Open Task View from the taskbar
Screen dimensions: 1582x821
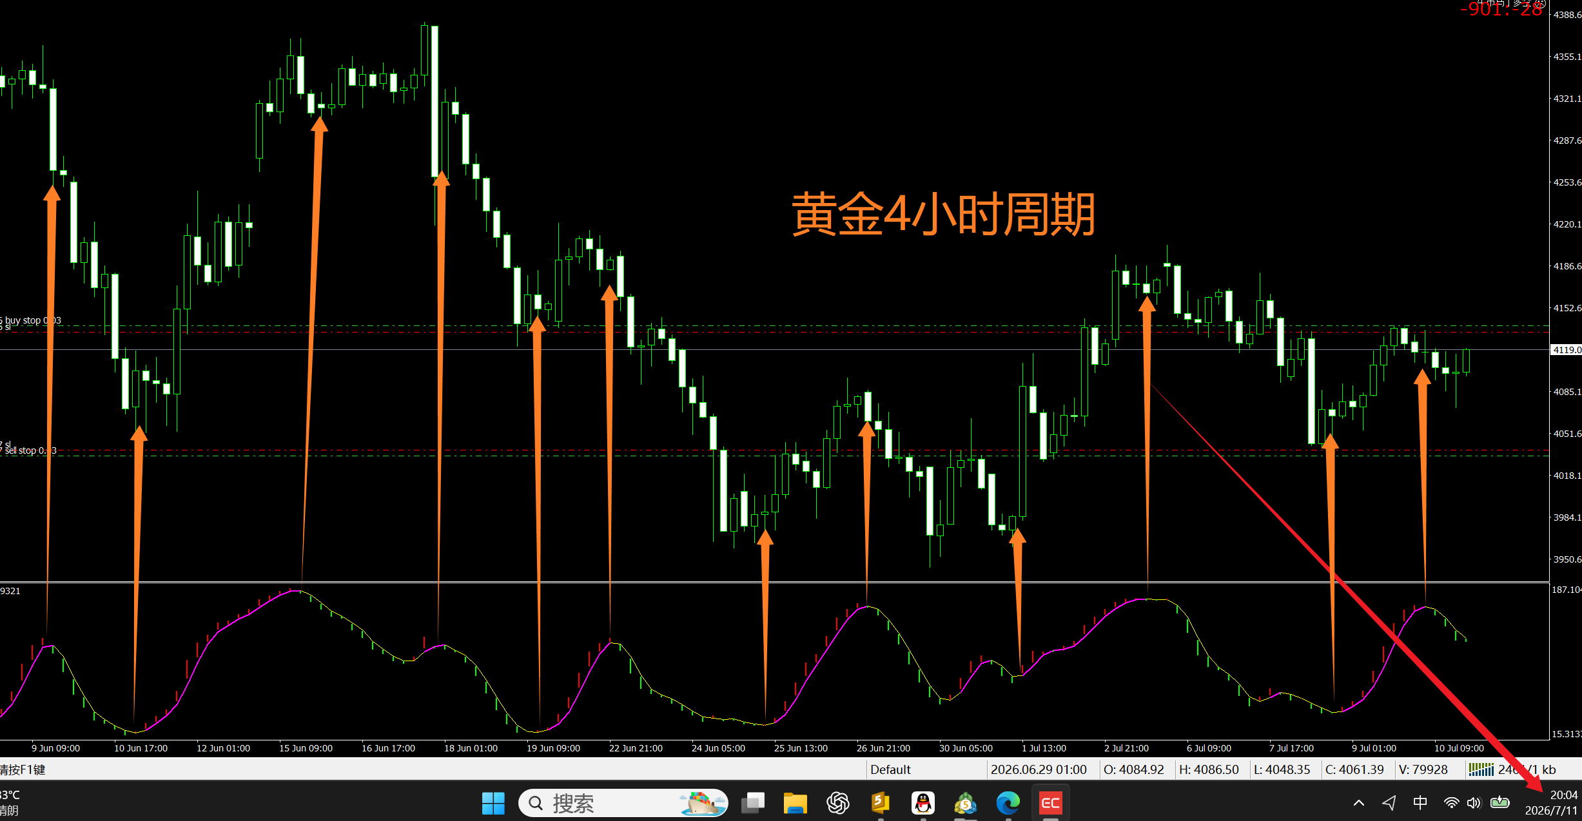pos(752,803)
